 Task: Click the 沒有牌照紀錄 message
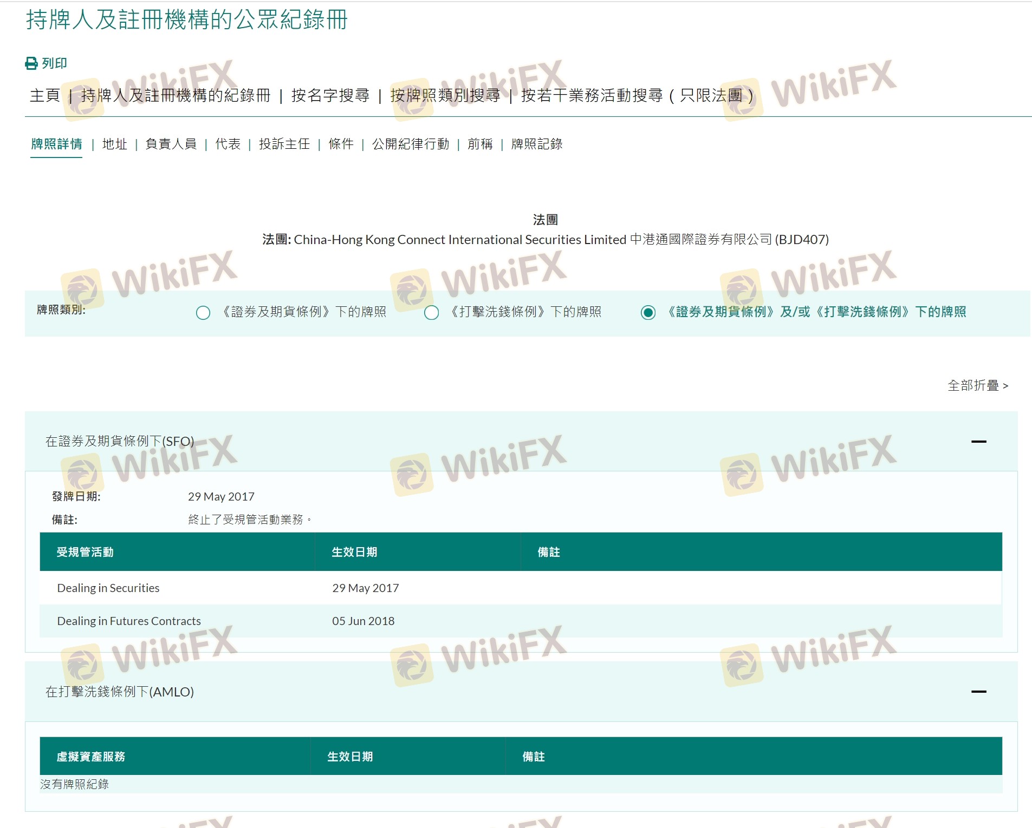pyautogui.click(x=74, y=784)
